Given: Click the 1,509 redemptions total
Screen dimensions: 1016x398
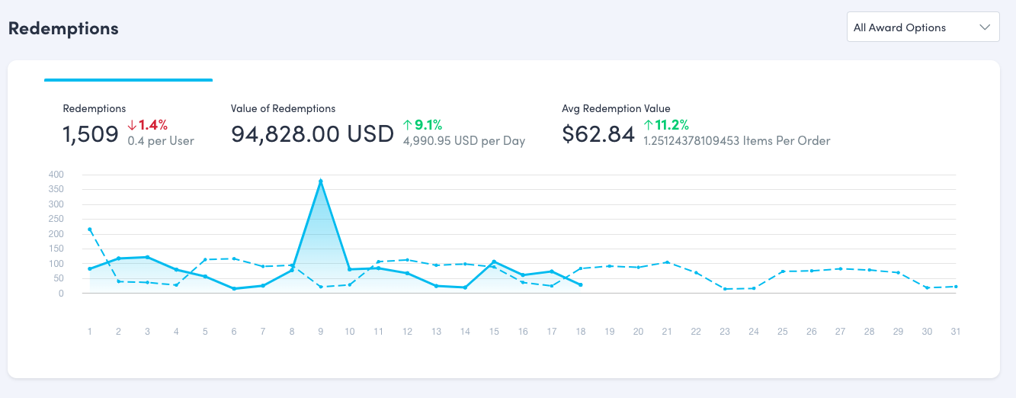Looking at the screenshot, I should [90, 134].
